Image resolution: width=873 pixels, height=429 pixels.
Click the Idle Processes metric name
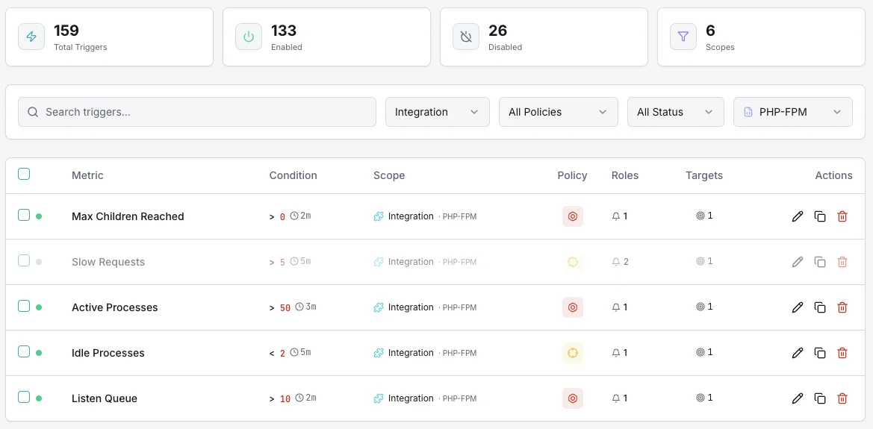point(108,354)
